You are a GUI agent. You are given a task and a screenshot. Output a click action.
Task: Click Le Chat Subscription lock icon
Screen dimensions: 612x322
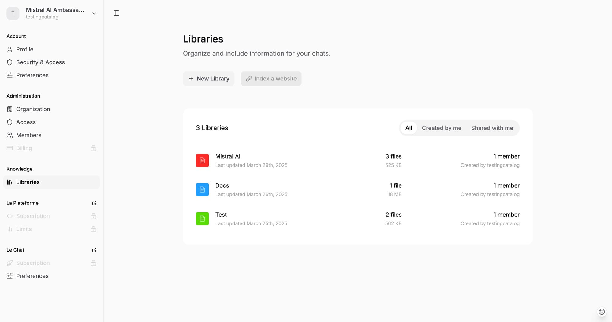click(x=94, y=263)
